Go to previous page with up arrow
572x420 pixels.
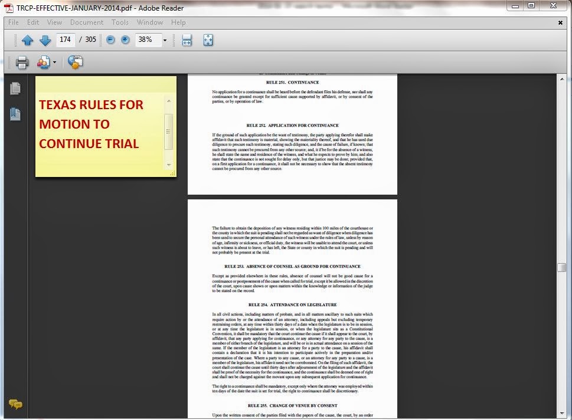(27, 40)
